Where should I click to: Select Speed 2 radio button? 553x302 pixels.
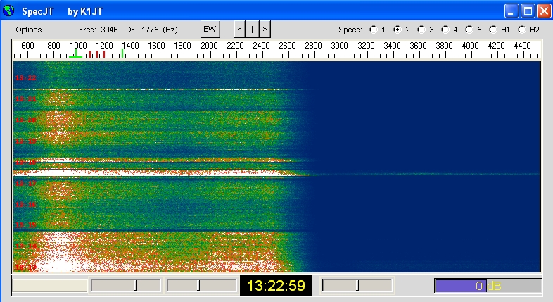[x=398, y=30]
